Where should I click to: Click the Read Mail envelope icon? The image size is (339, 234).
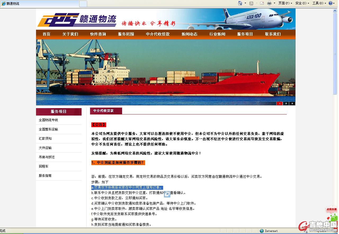262,3
